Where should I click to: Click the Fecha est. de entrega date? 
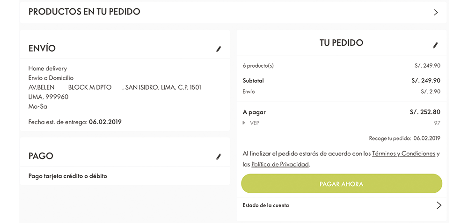(x=105, y=122)
